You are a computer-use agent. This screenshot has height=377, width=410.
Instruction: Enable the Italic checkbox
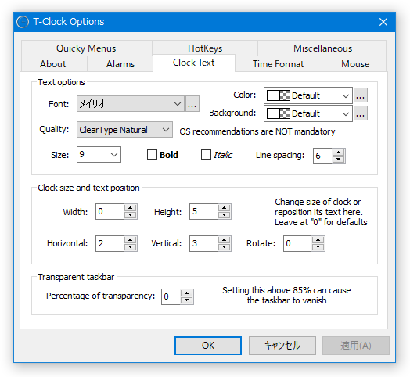tap(206, 155)
